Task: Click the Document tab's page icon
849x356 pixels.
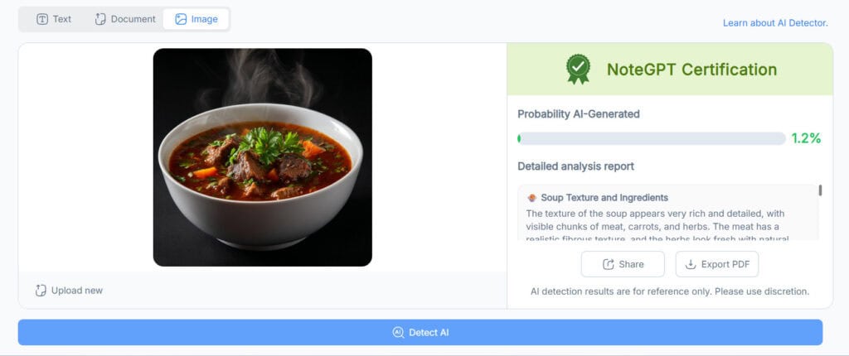Action: 100,19
